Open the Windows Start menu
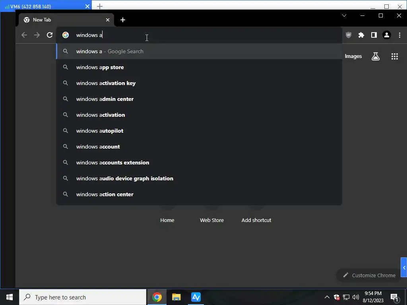 click(10, 297)
